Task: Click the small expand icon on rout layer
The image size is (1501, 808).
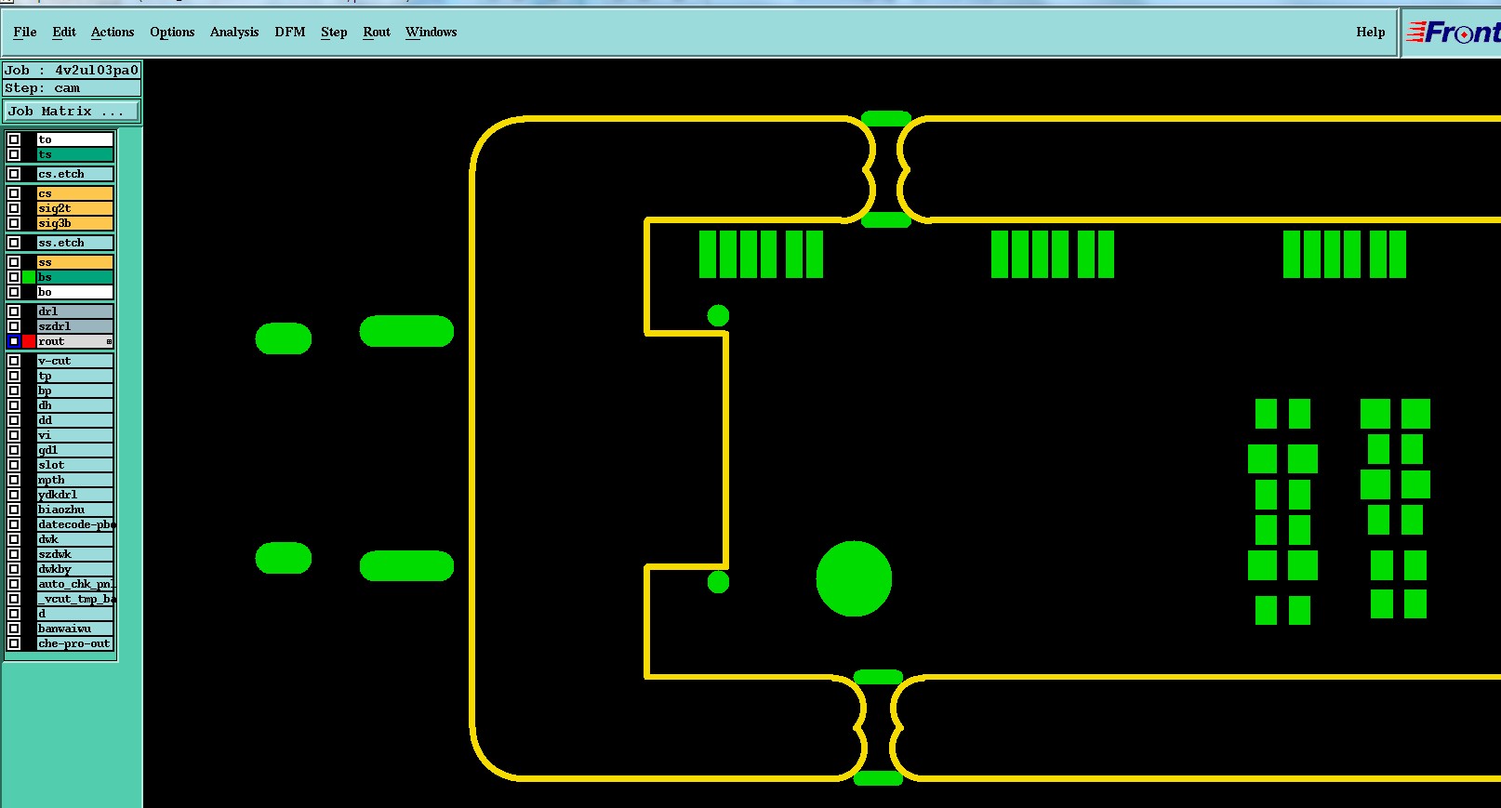Action: pos(109,342)
